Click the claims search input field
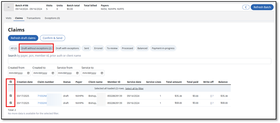Viewport: 280px width, 123px height. pos(139,61)
